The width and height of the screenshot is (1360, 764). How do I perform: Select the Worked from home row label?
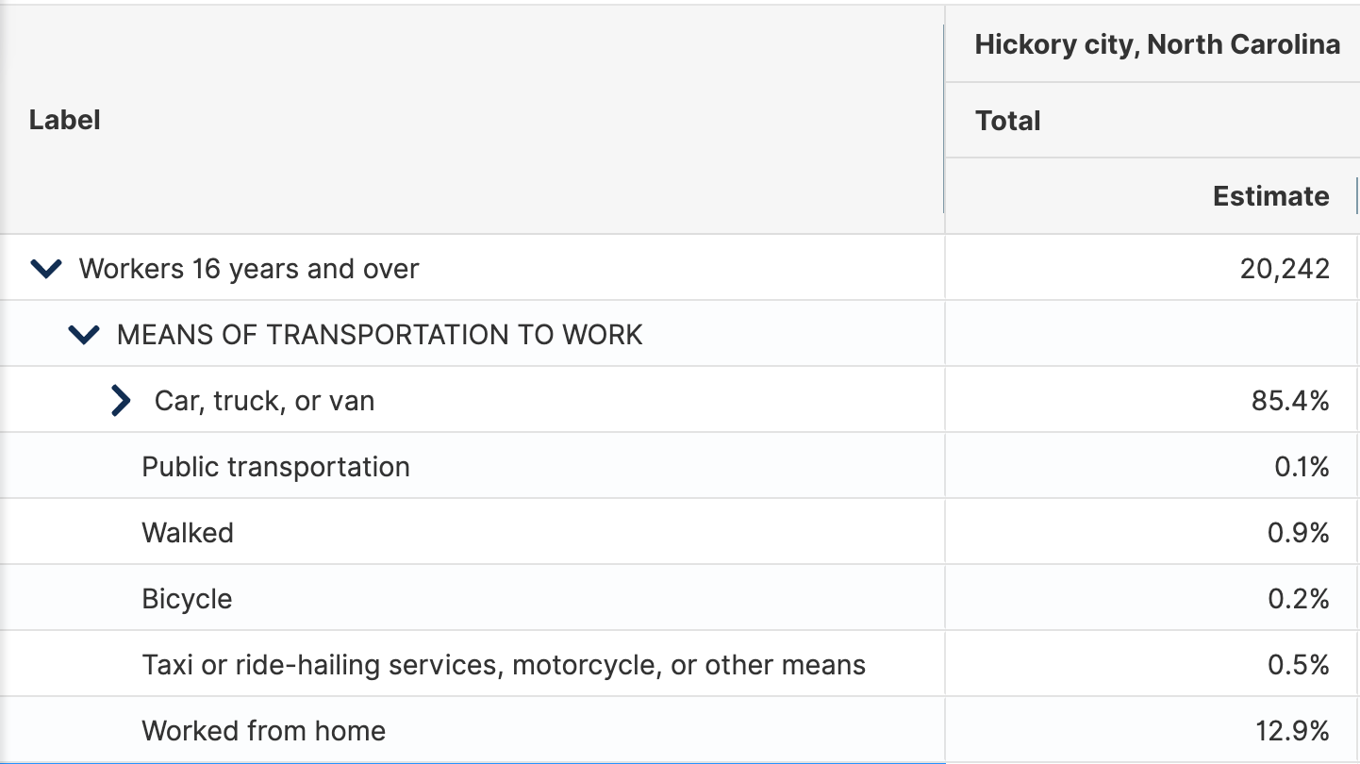263,731
